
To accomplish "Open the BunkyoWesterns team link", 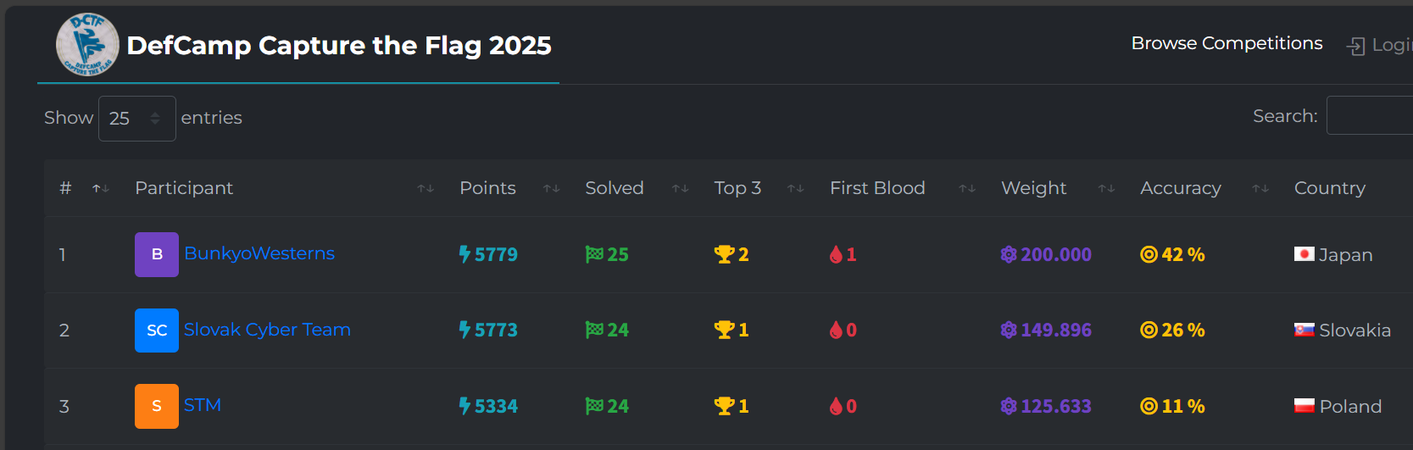I will [x=259, y=253].
